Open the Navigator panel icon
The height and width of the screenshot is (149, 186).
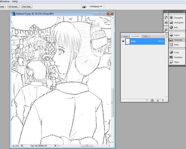pos(171,18)
